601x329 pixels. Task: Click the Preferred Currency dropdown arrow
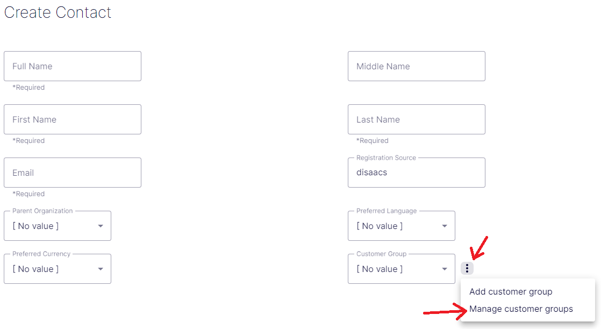pos(101,269)
